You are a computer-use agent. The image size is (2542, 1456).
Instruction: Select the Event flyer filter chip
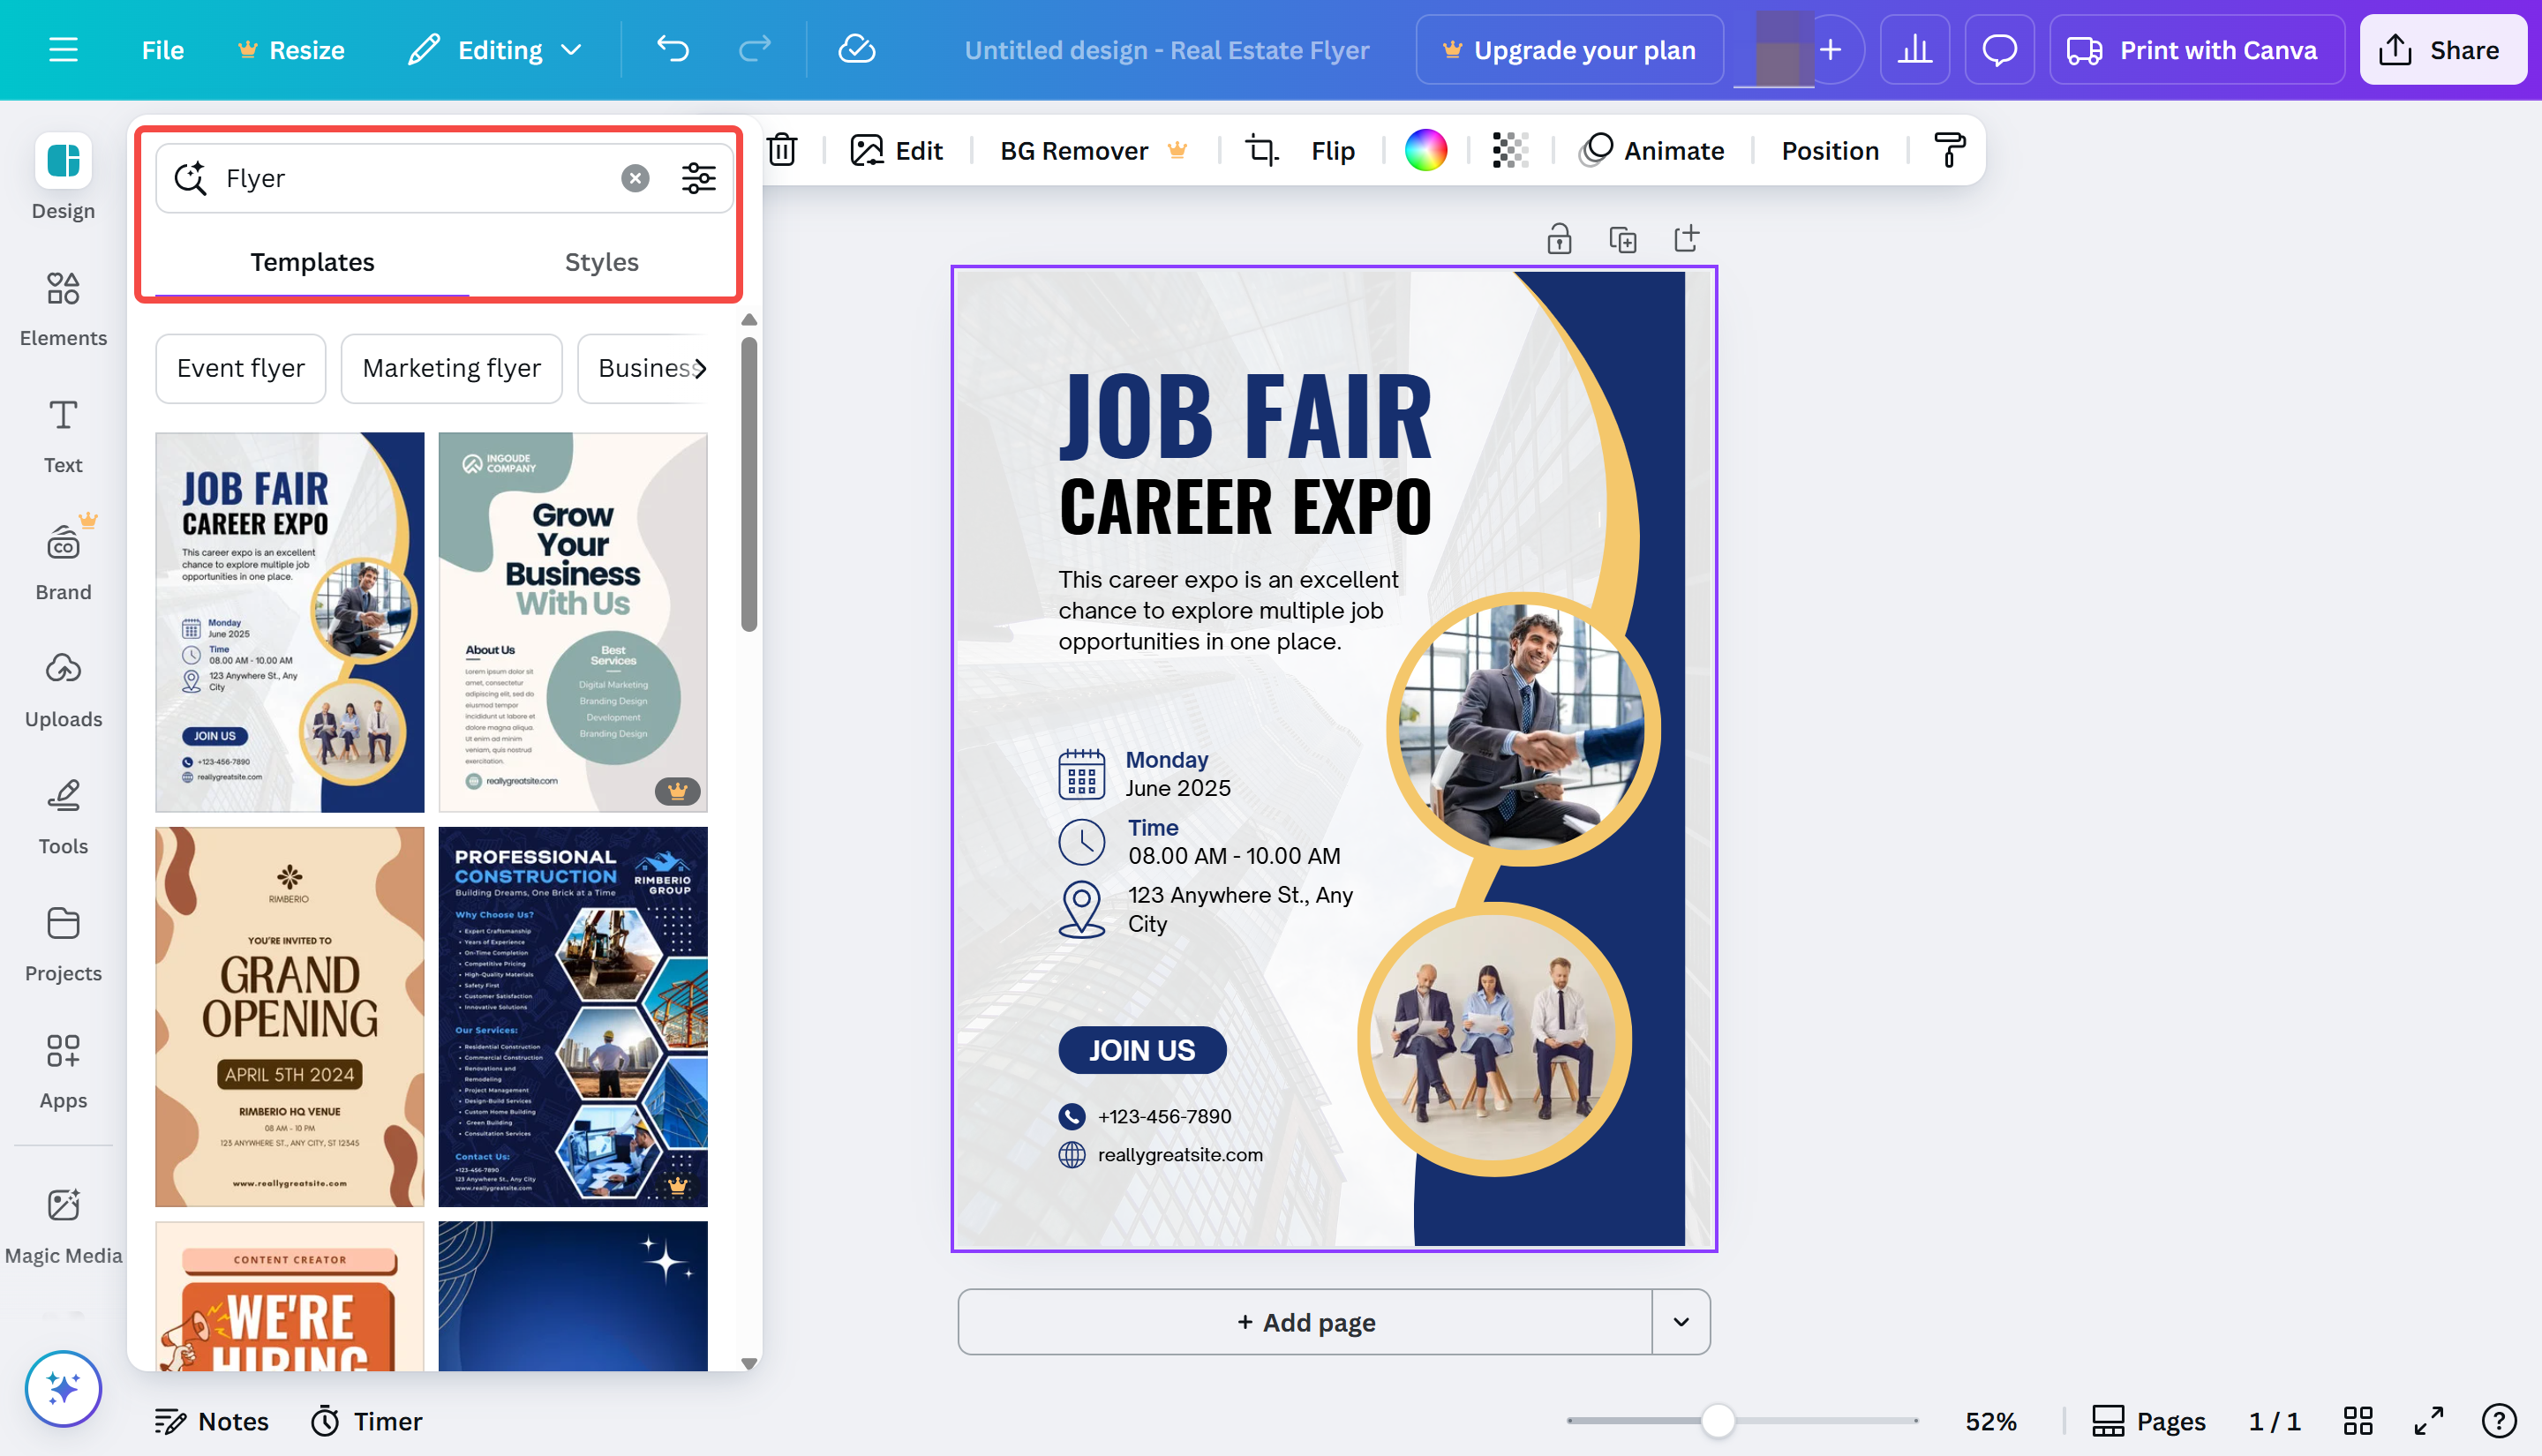(x=240, y=368)
